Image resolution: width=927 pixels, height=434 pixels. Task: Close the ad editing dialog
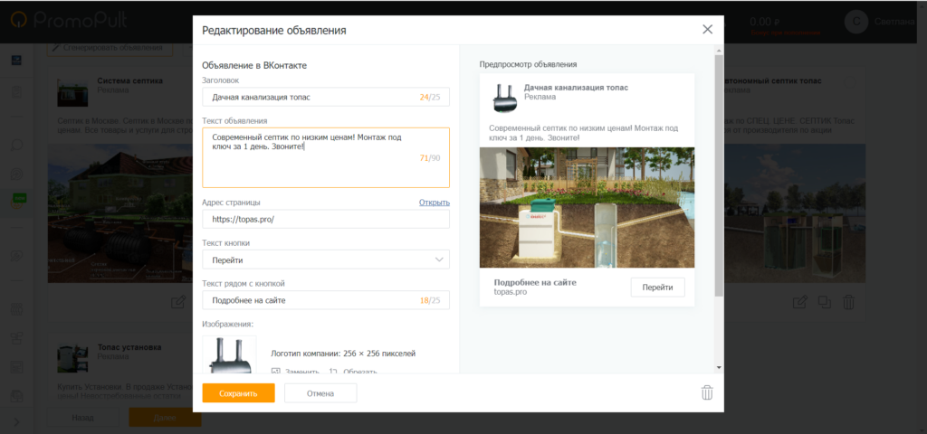pyautogui.click(x=707, y=30)
